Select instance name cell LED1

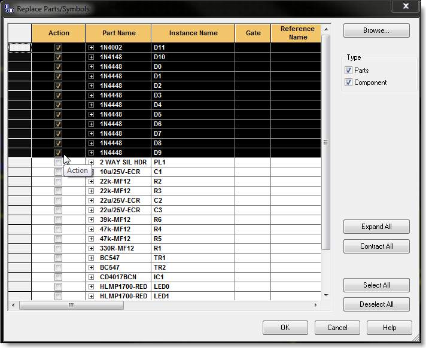coord(193,296)
